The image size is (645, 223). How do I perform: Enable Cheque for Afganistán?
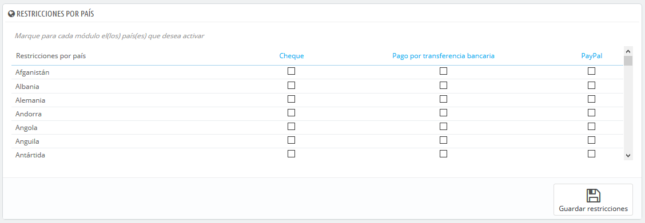291,71
